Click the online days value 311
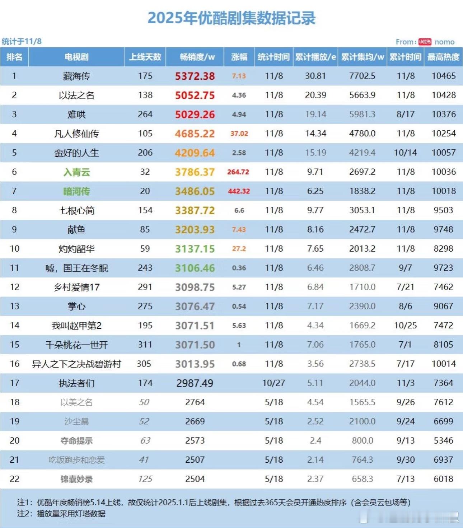The width and height of the screenshot is (463, 528). [x=145, y=345]
